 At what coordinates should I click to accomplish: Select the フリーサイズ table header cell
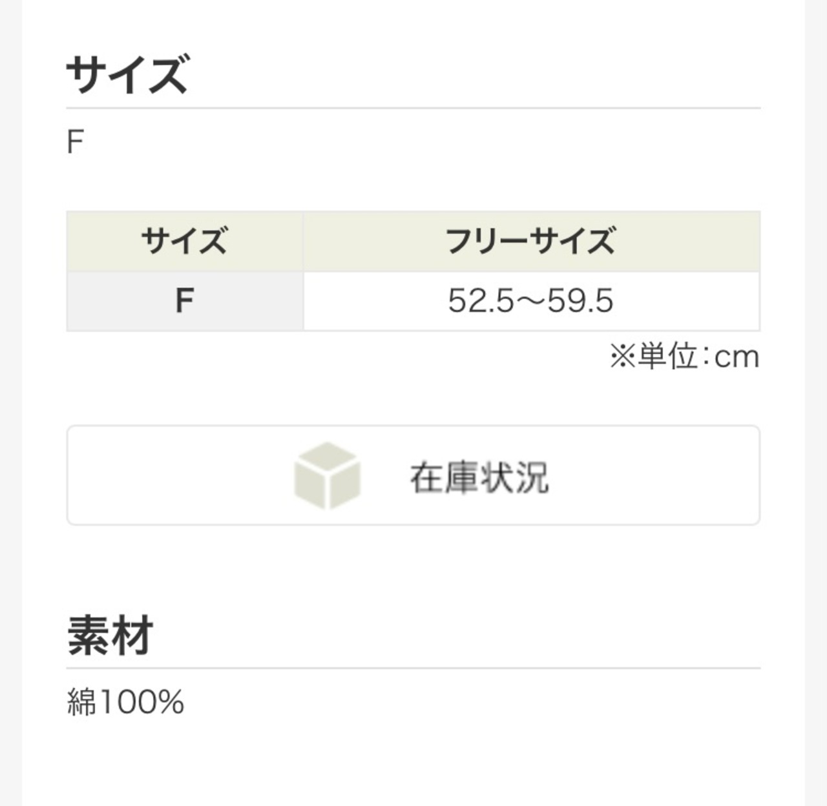coord(531,241)
